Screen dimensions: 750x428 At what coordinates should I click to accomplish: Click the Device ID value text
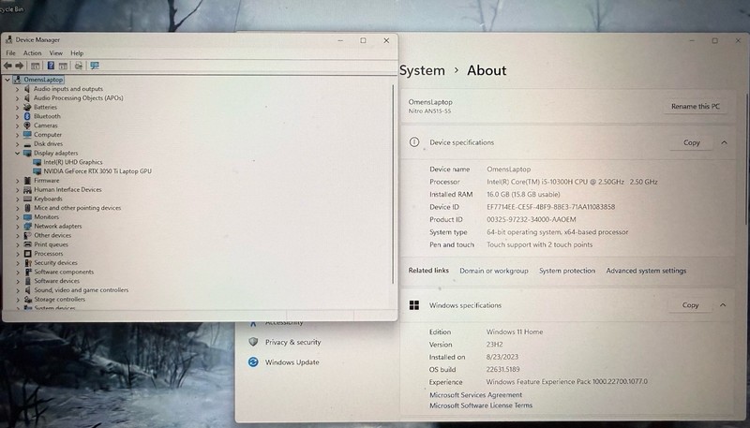[550, 207]
